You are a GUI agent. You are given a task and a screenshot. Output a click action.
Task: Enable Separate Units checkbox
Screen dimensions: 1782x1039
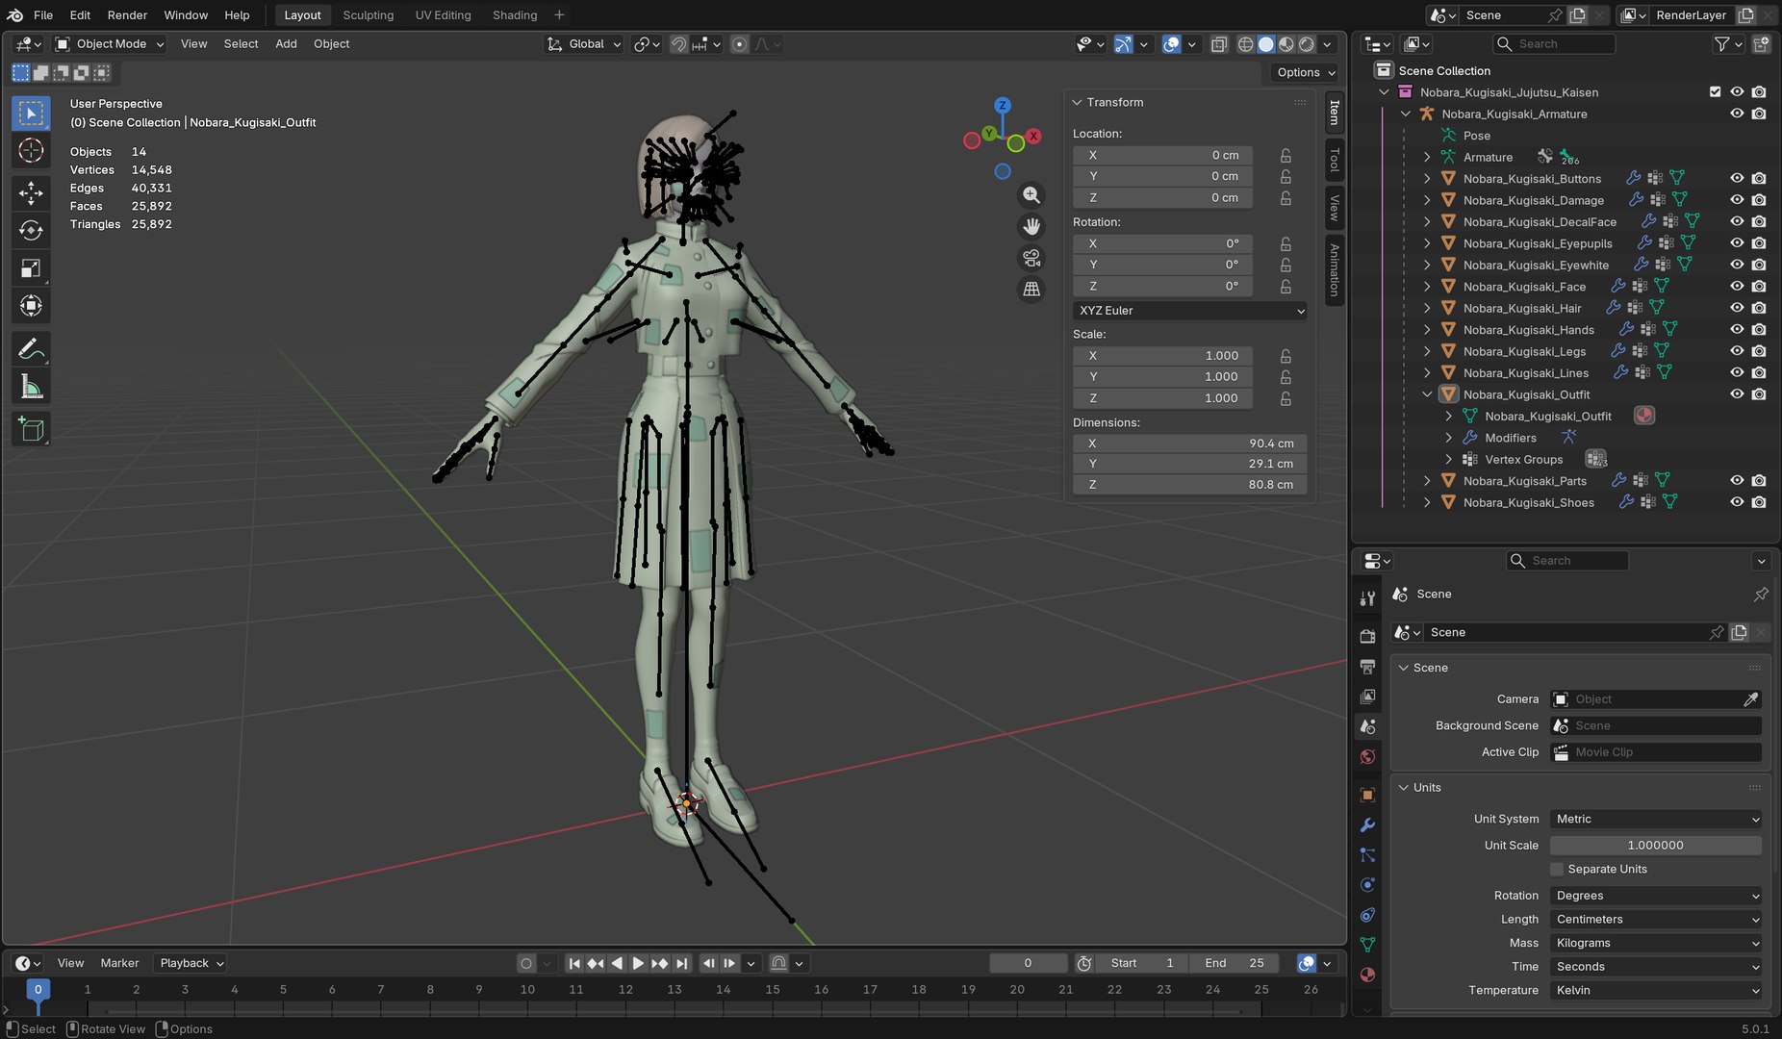pos(1557,870)
